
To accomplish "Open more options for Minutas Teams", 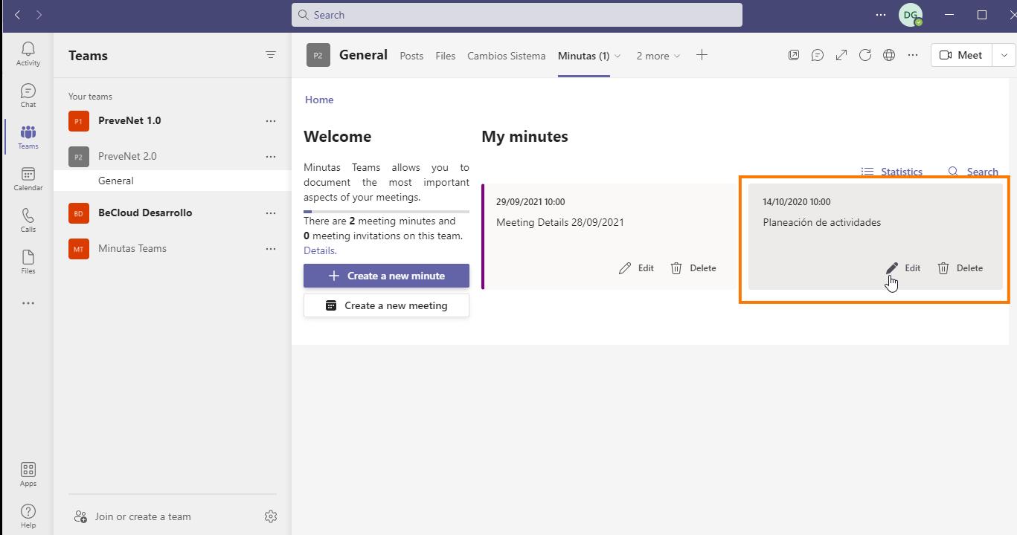I will point(271,248).
